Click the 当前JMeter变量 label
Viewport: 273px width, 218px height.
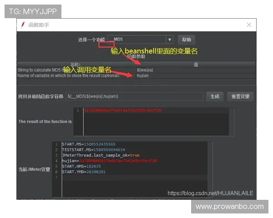coord(34,169)
